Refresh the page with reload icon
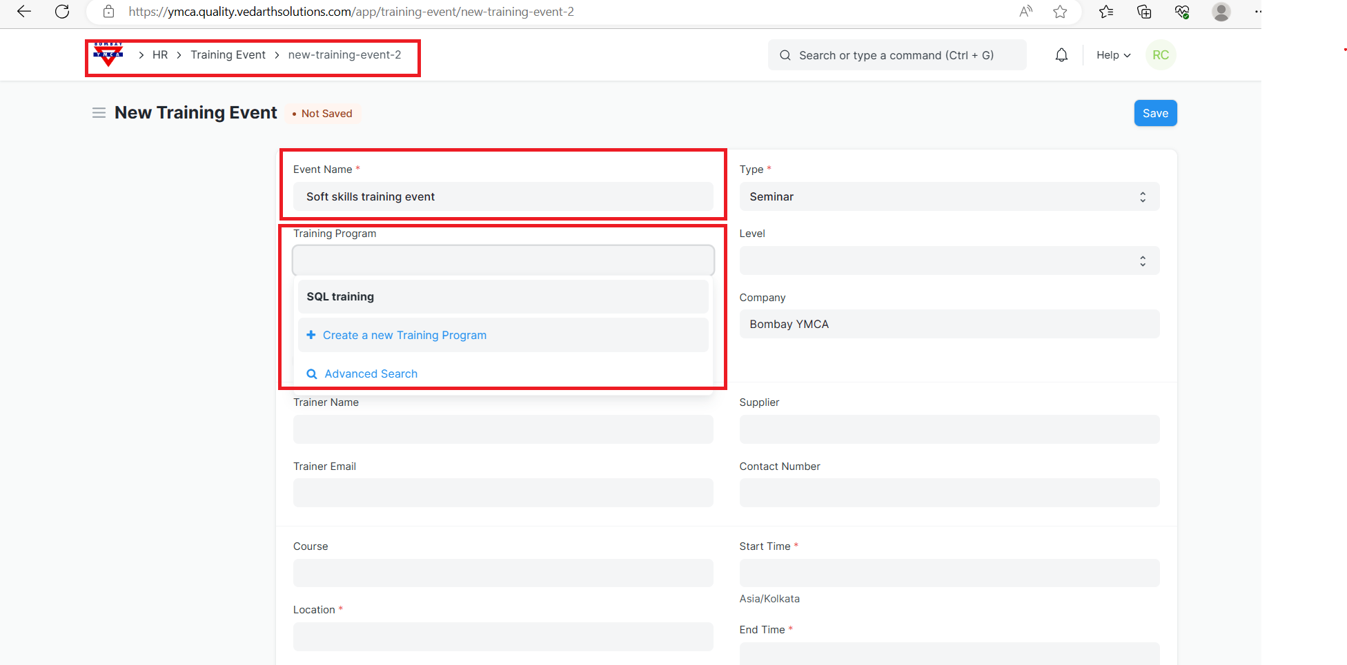The height and width of the screenshot is (665, 1347). 62,12
